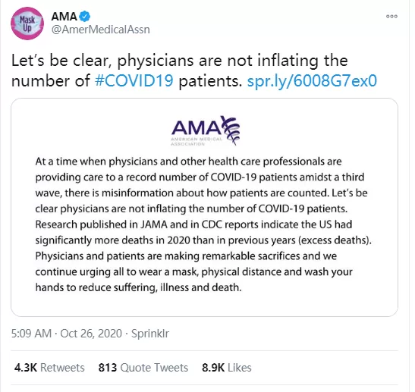View the 8.9K Likes list
This screenshot has width=415, height=392.
227,368
